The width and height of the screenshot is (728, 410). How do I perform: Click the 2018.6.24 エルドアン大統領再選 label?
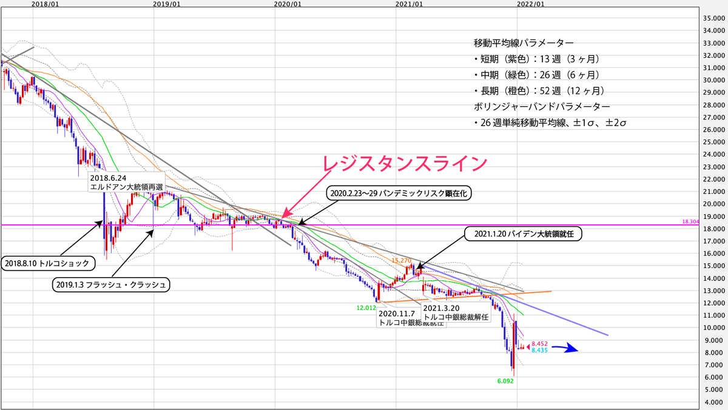126,182
